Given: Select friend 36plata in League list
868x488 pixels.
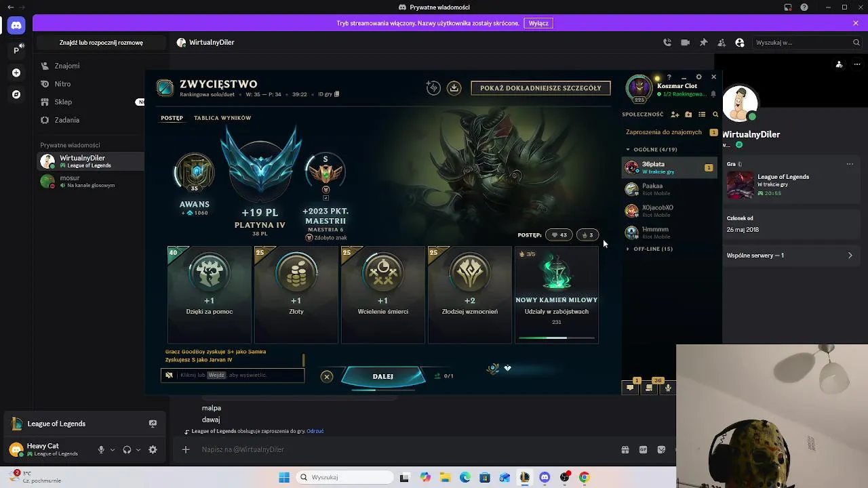Looking at the screenshot, I should click(x=669, y=167).
